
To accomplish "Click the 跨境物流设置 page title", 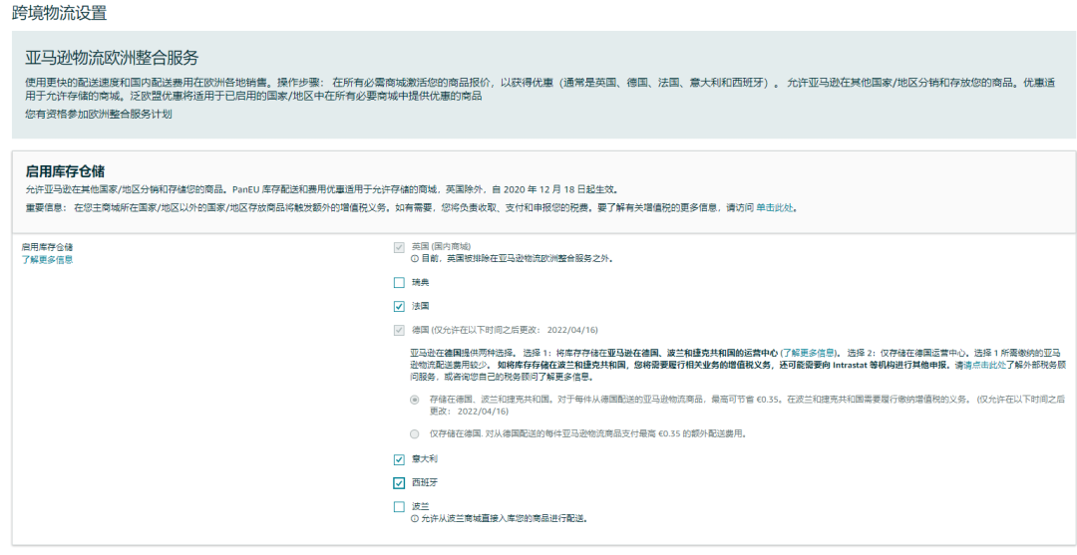I will 60,12.
